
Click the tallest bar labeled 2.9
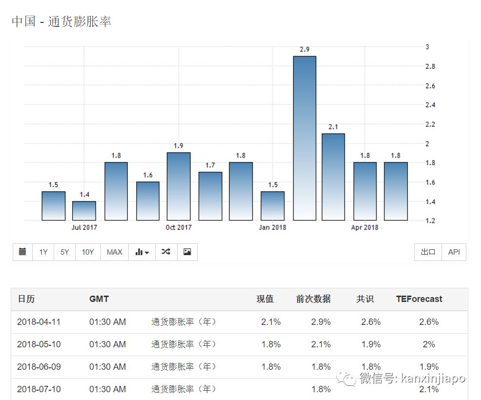pyautogui.click(x=304, y=138)
